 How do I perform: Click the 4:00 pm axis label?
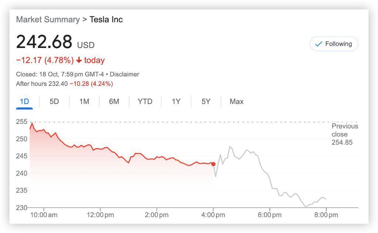click(x=213, y=215)
